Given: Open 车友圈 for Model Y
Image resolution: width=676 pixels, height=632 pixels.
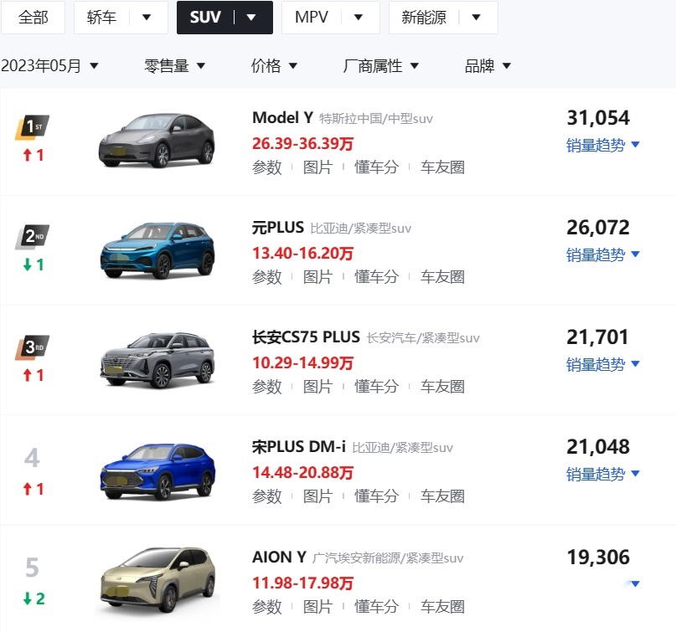Looking at the screenshot, I should [443, 167].
